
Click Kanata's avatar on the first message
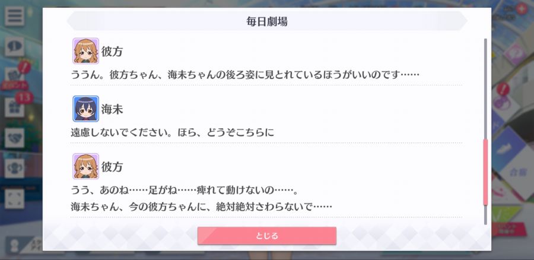coord(85,51)
